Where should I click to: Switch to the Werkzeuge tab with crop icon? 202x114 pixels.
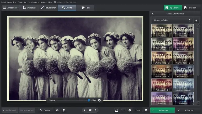pyautogui.click(x=29, y=8)
